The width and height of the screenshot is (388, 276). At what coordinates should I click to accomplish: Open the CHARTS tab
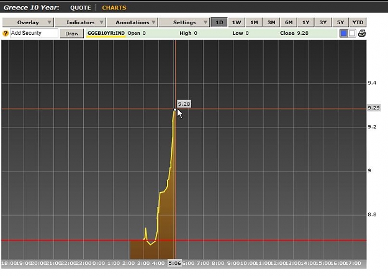click(x=114, y=7)
